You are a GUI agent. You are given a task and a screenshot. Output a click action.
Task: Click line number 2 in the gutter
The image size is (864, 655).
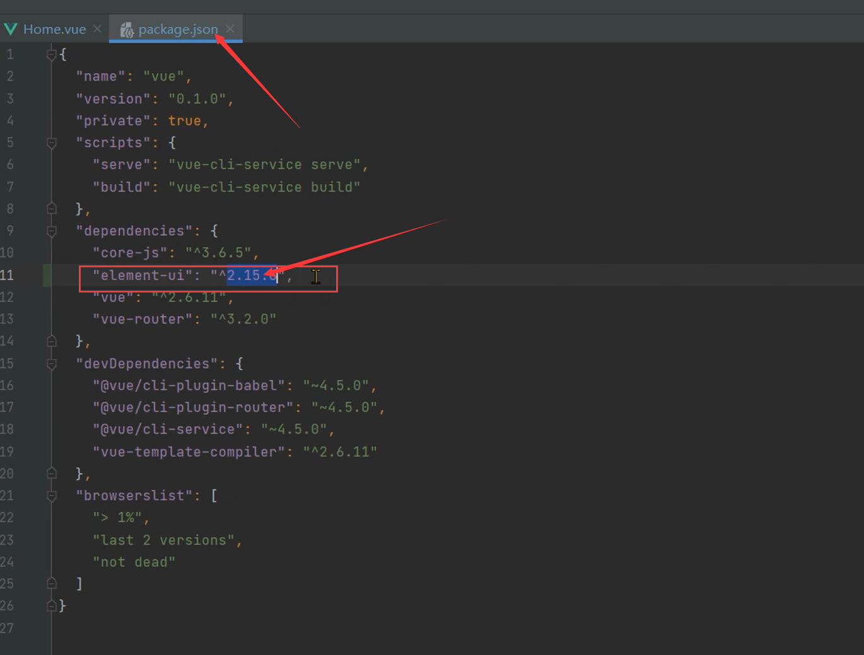pos(9,76)
